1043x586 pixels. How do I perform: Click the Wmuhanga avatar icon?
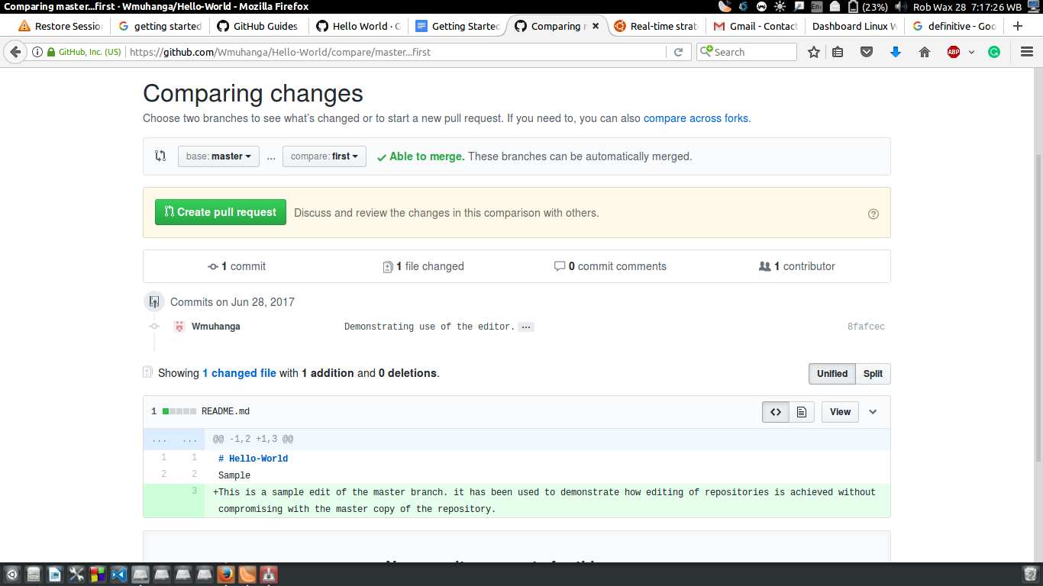pos(179,326)
